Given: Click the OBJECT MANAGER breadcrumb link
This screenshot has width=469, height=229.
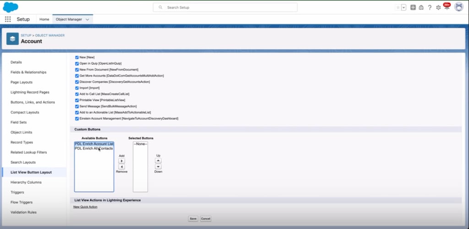Looking at the screenshot, I should [x=50, y=35].
